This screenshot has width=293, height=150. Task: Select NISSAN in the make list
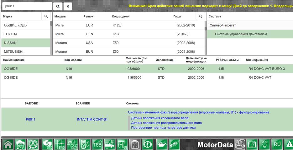coord(26,43)
